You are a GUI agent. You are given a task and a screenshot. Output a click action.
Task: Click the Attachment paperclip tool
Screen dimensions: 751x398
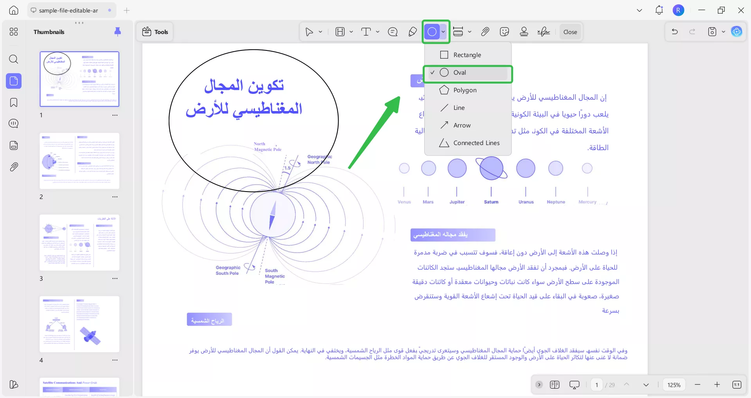[x=485, y=32]
